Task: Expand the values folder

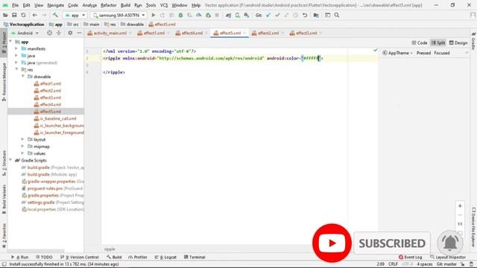Action: tap(23, 153)
